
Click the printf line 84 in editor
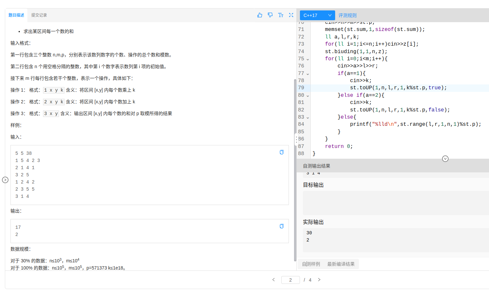pyautogui.click(x=416, y=124)
